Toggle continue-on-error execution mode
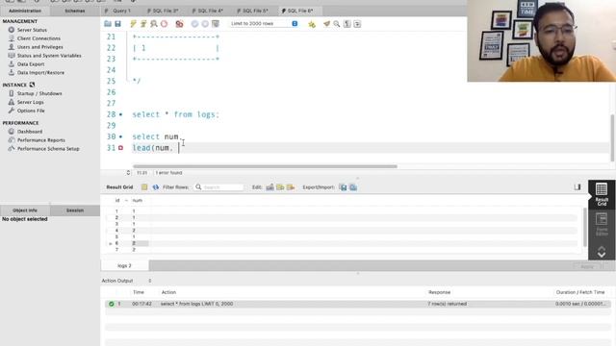The height and width of the screenshot is (346, 616). click(x=179, y=24)
